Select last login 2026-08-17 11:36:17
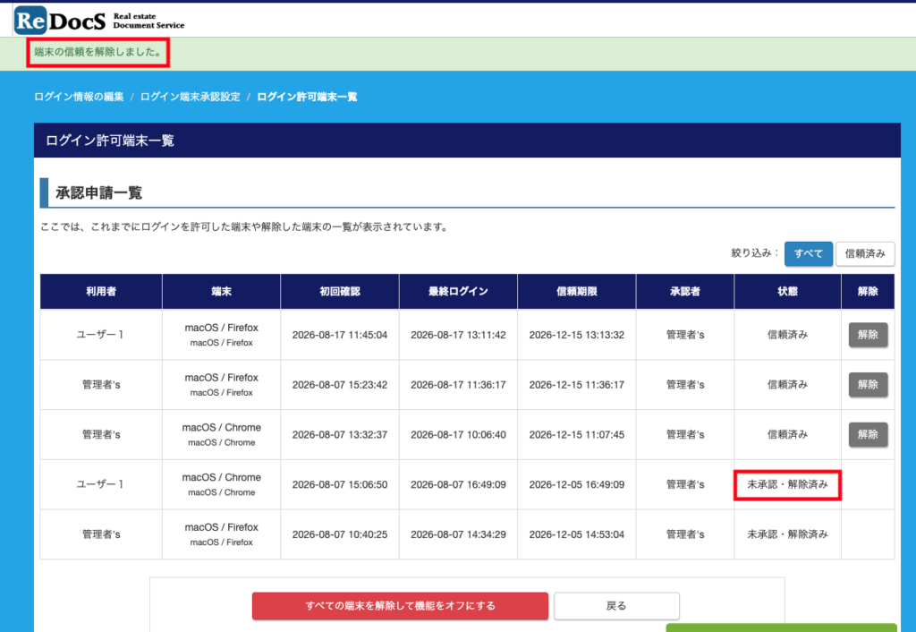Viewport: 916px width, 632px height. coord(459,385)
